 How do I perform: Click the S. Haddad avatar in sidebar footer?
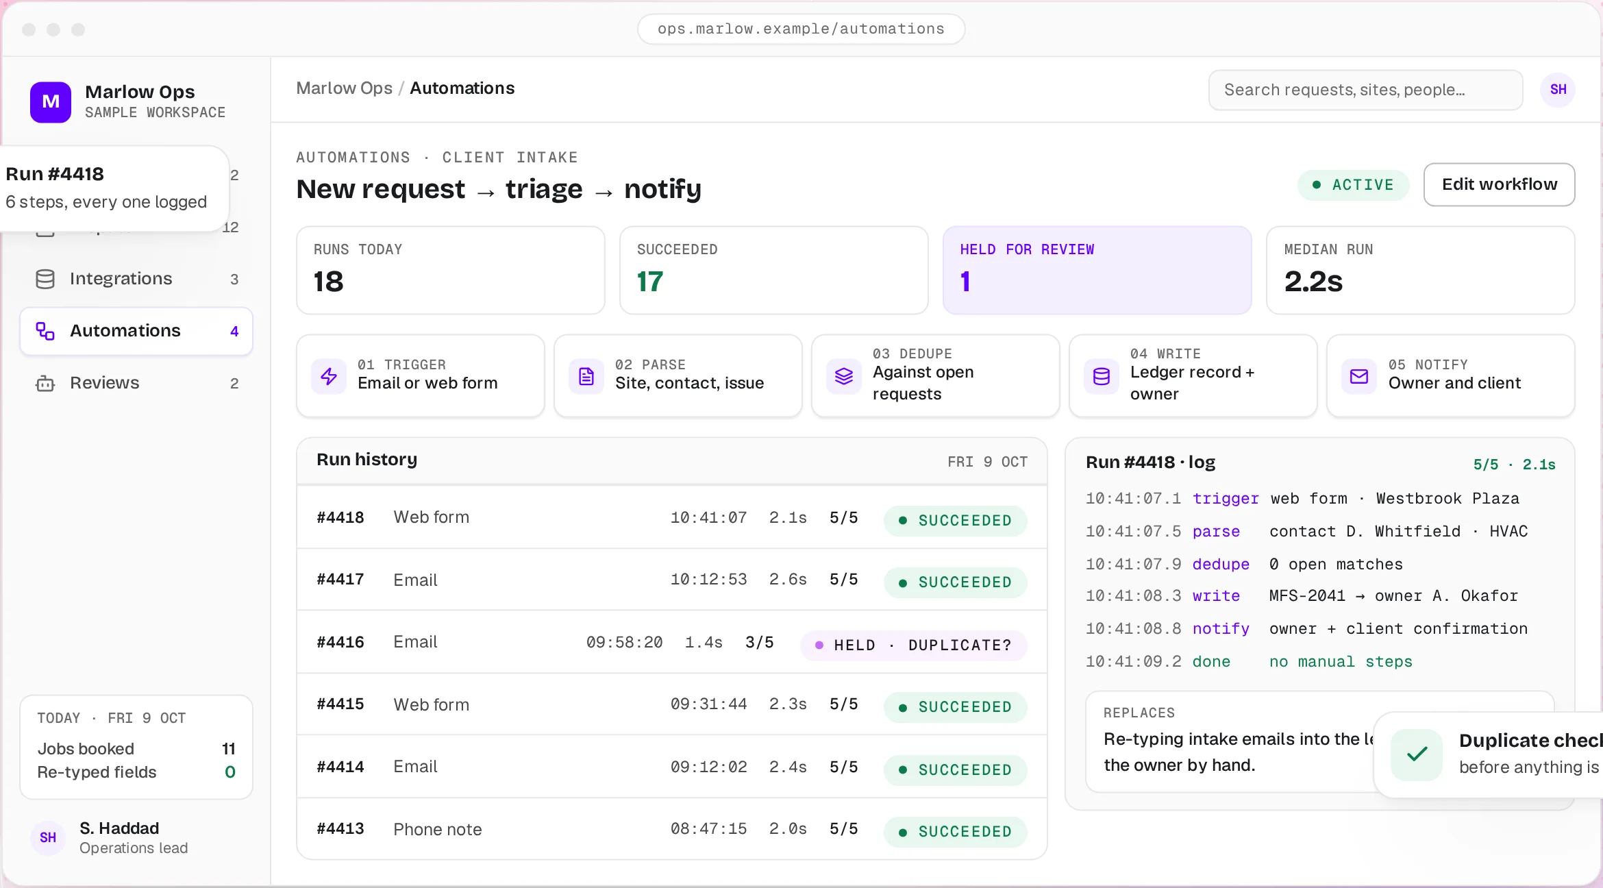48,837
